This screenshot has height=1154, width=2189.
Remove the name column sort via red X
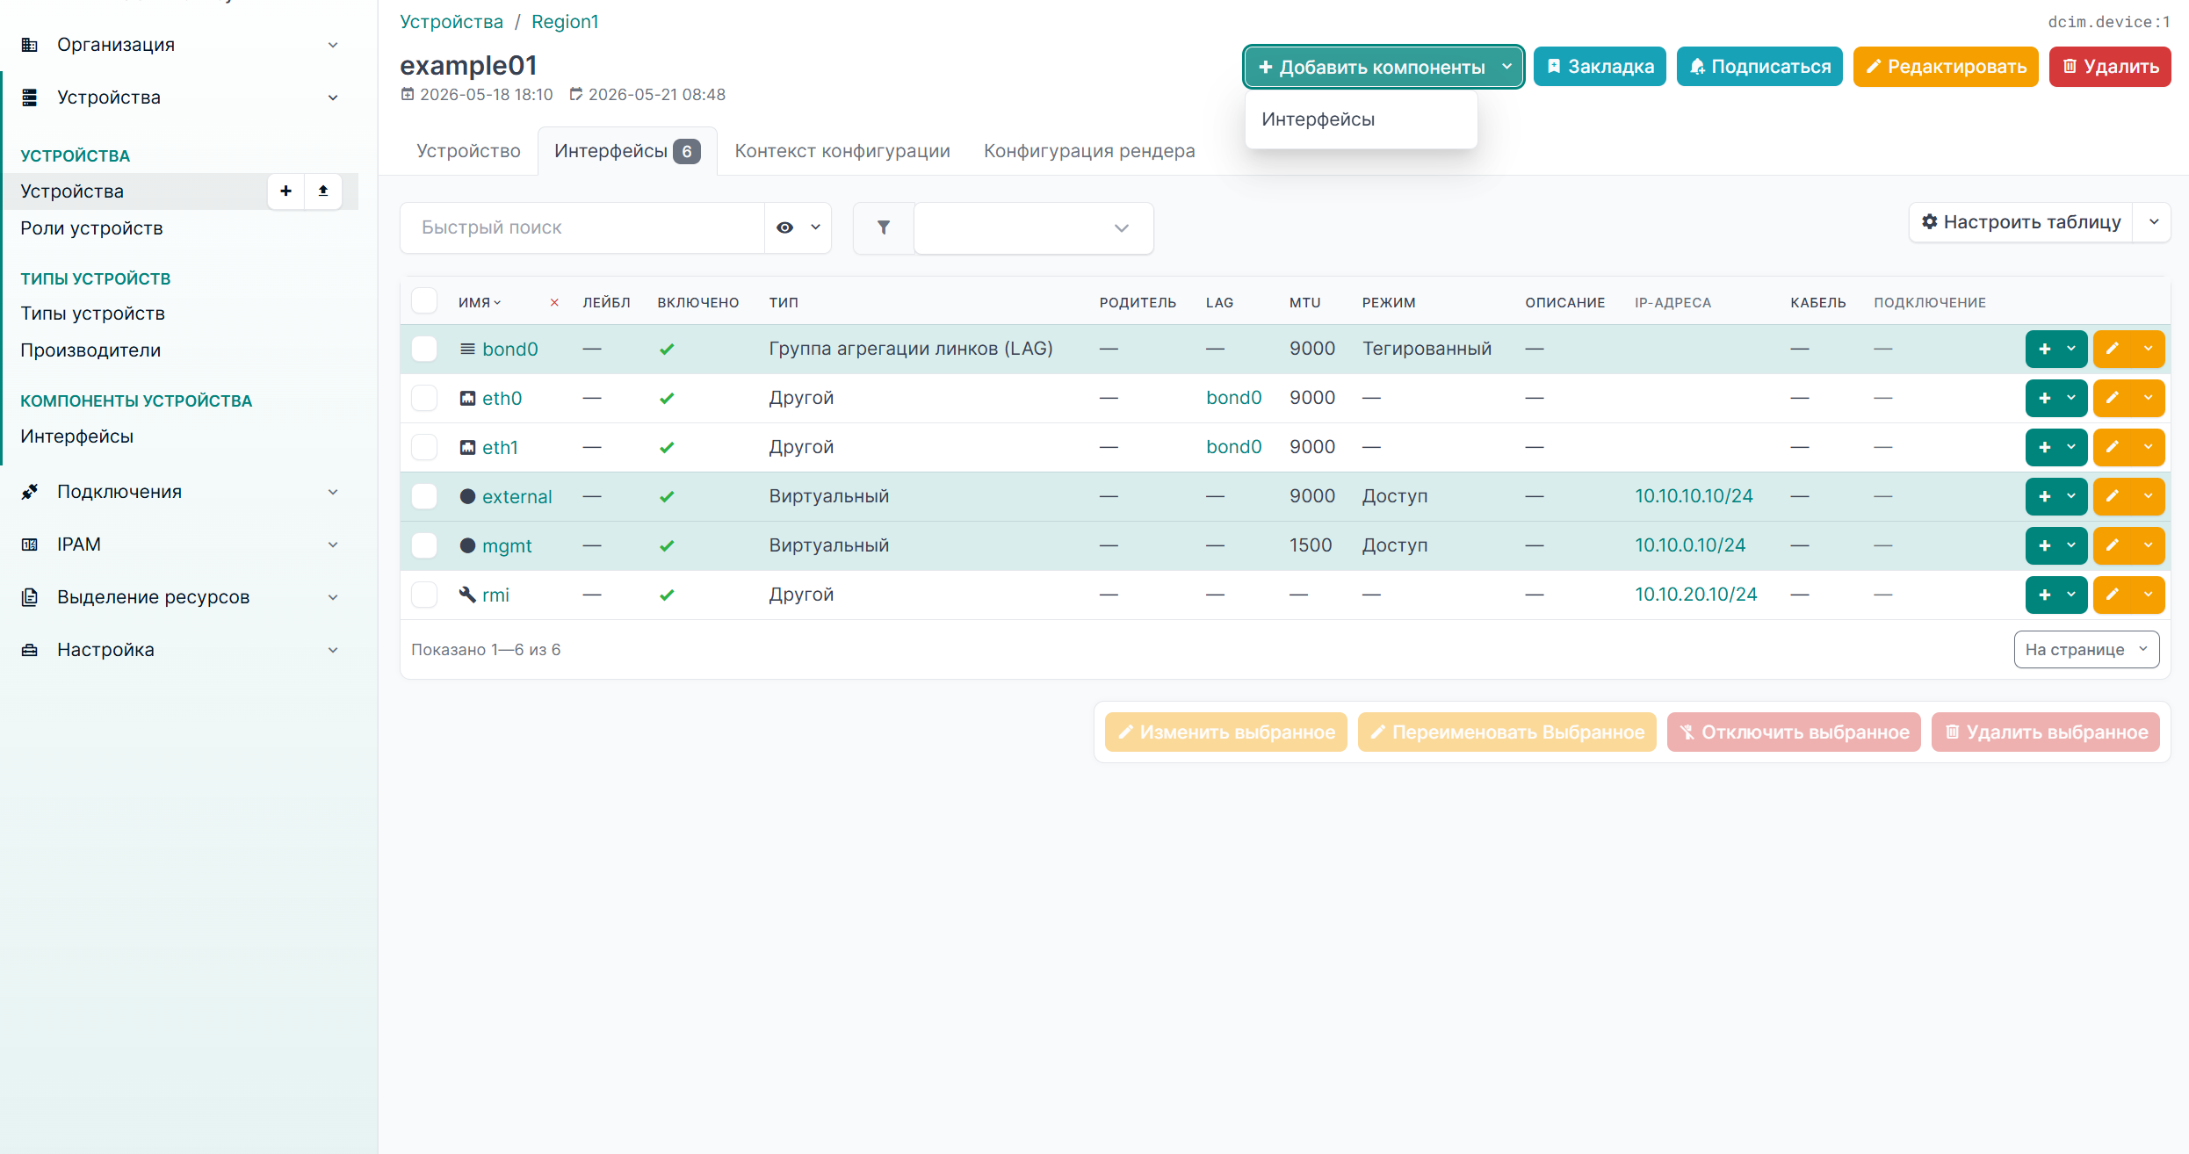click(x=554, y=303)
